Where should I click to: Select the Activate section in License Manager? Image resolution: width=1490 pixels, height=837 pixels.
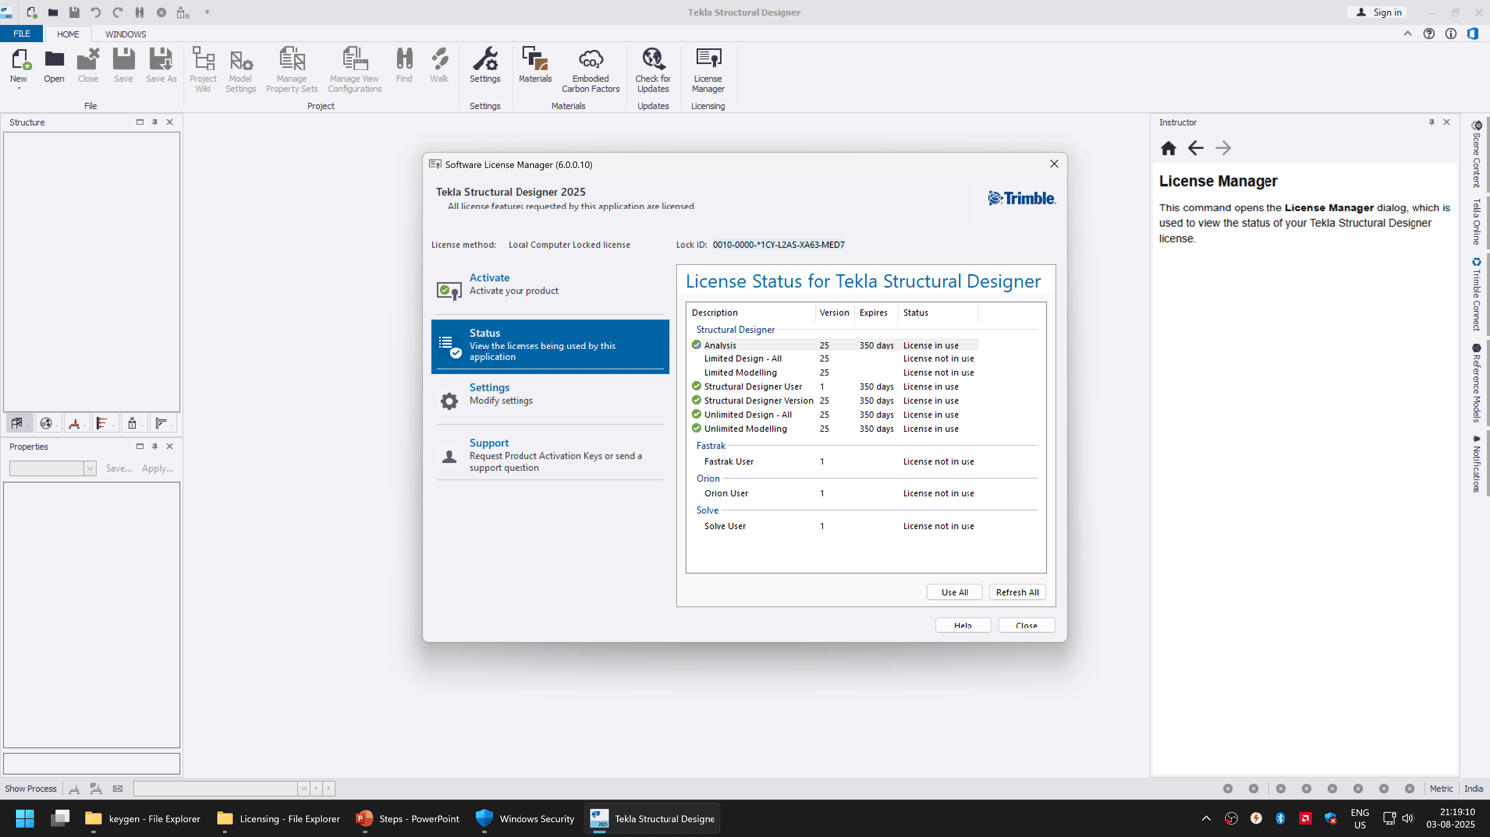tap(550, 286)
